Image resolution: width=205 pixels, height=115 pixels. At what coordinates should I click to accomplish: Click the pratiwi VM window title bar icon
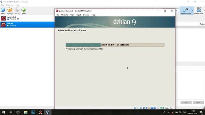click(57, 11)
